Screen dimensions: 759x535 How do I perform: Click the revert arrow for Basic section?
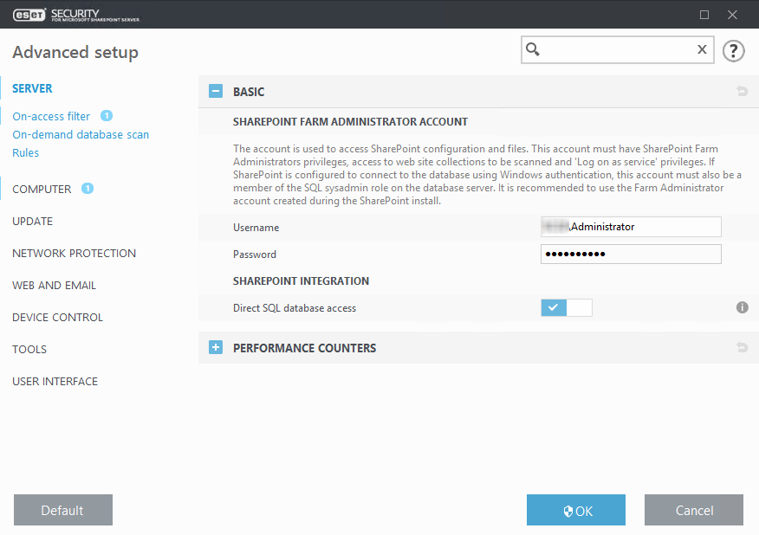(x=743, y=91)
